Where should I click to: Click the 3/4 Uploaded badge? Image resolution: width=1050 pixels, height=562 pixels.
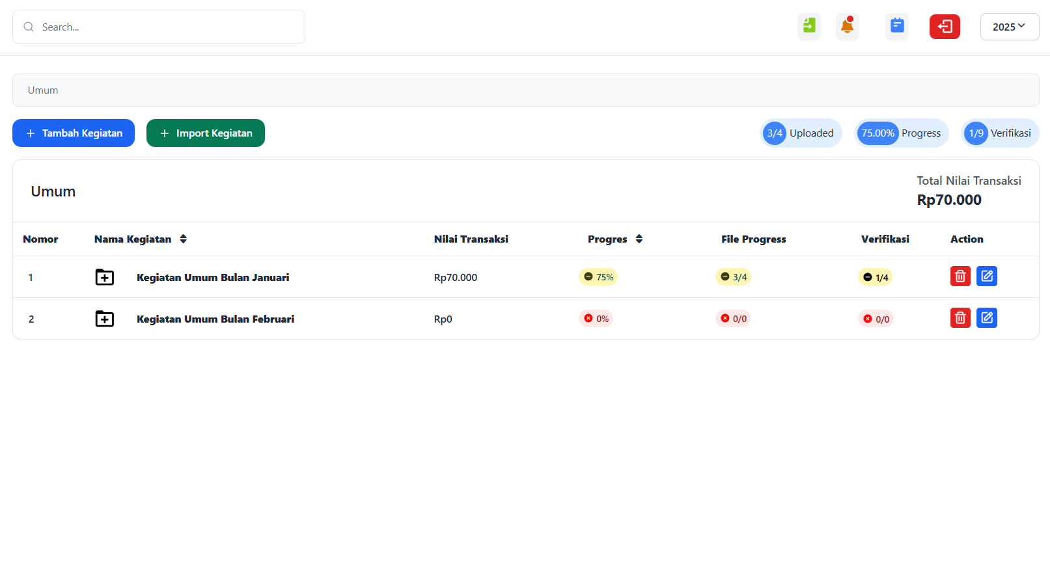(x=801, y=133)
